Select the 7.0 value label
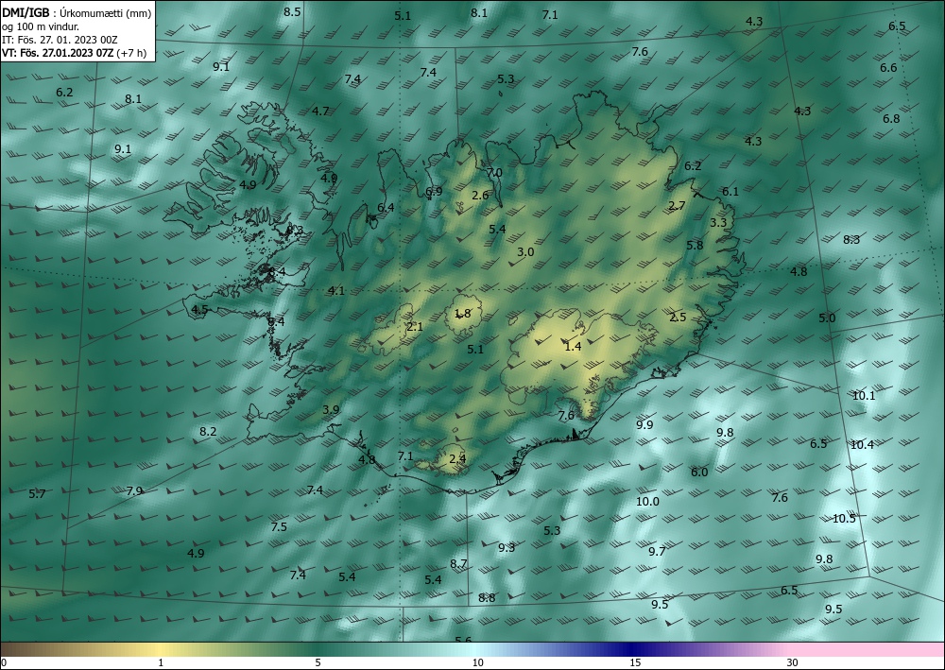This screenshot has width=945, height=670. click(x=494, y=172)
